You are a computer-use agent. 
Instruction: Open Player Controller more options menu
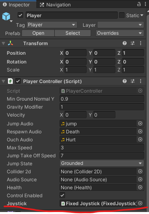(x=141, y=81)
